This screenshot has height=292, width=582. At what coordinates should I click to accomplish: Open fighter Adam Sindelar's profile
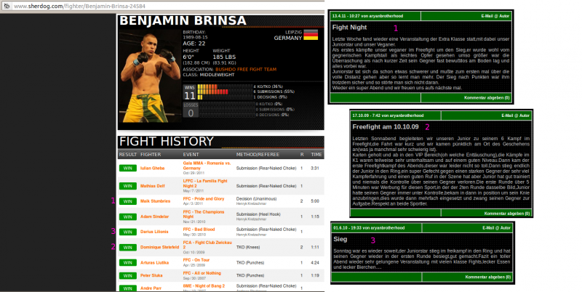(x=154, y=216)
